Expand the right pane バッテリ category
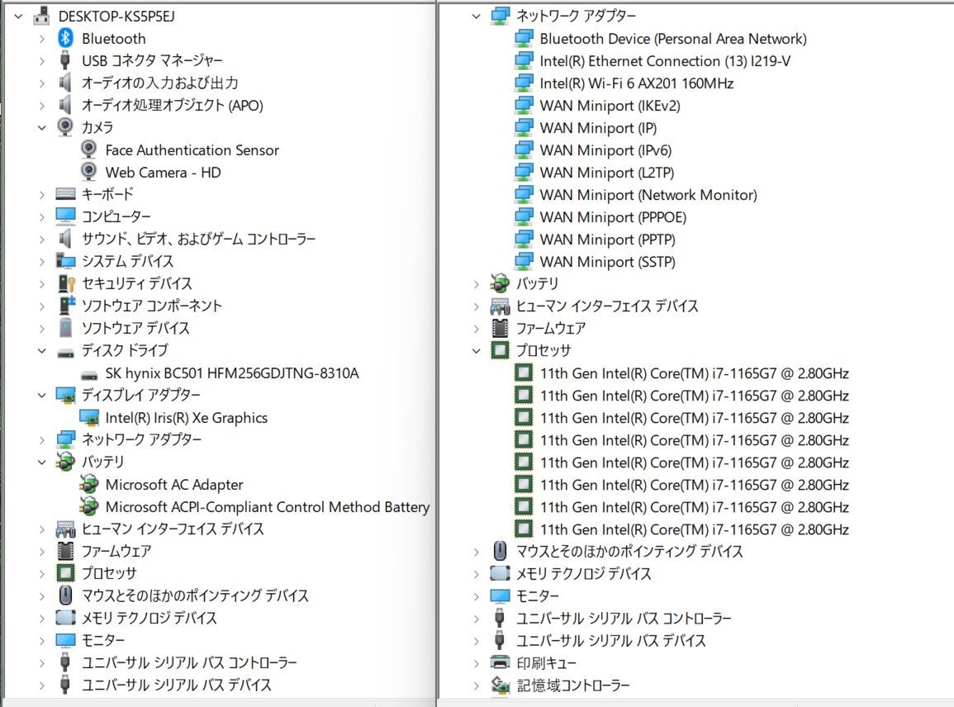This screenshot has width=954, height=707. coord(476,284)
